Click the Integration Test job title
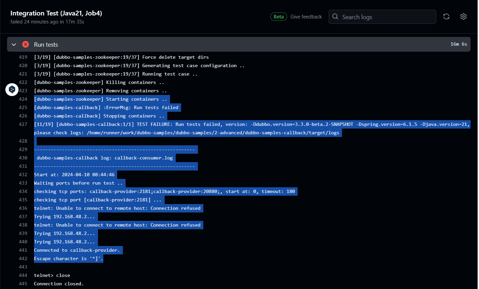The height and width of the screenshot is (289, 479). [56, 13]
